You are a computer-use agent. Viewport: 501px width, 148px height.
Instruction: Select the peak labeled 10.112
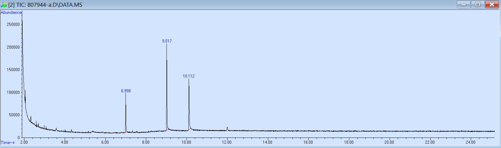click(189, 76)
